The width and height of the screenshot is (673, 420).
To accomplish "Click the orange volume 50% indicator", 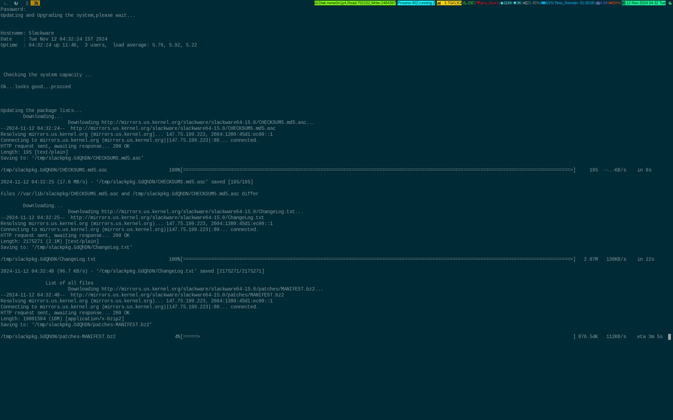I will click(615, 3).
